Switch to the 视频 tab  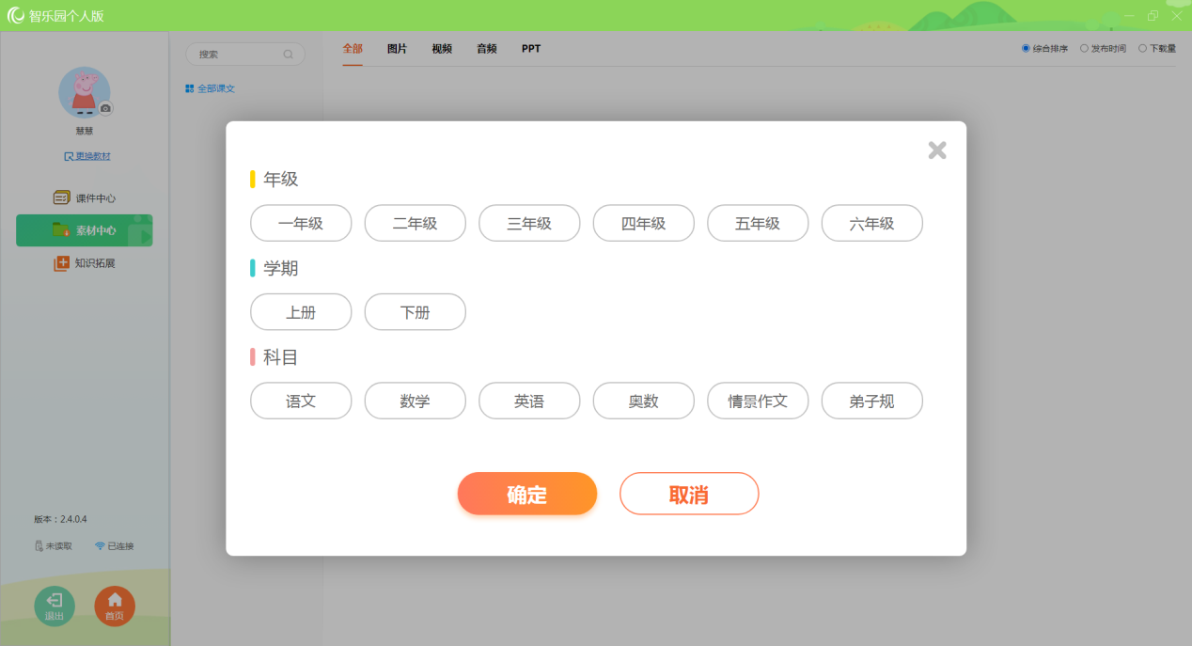point(442,49)
